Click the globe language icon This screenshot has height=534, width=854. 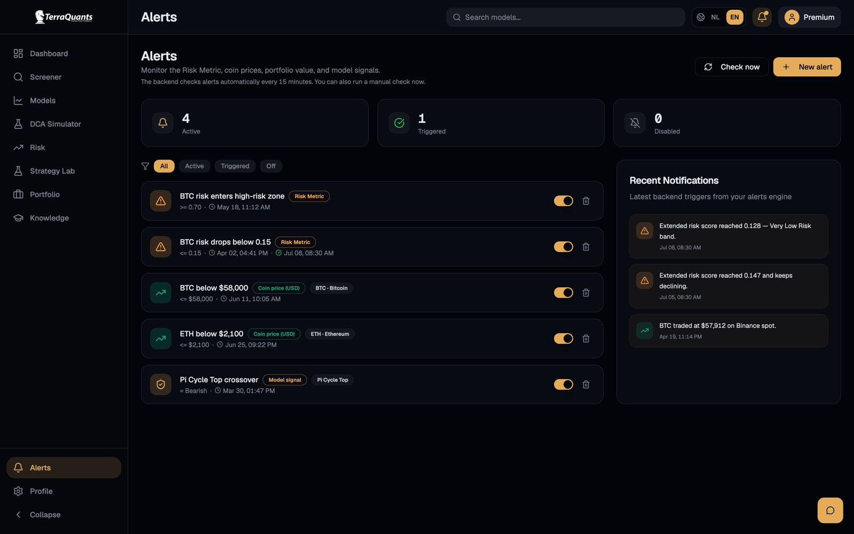click(701, 17)
